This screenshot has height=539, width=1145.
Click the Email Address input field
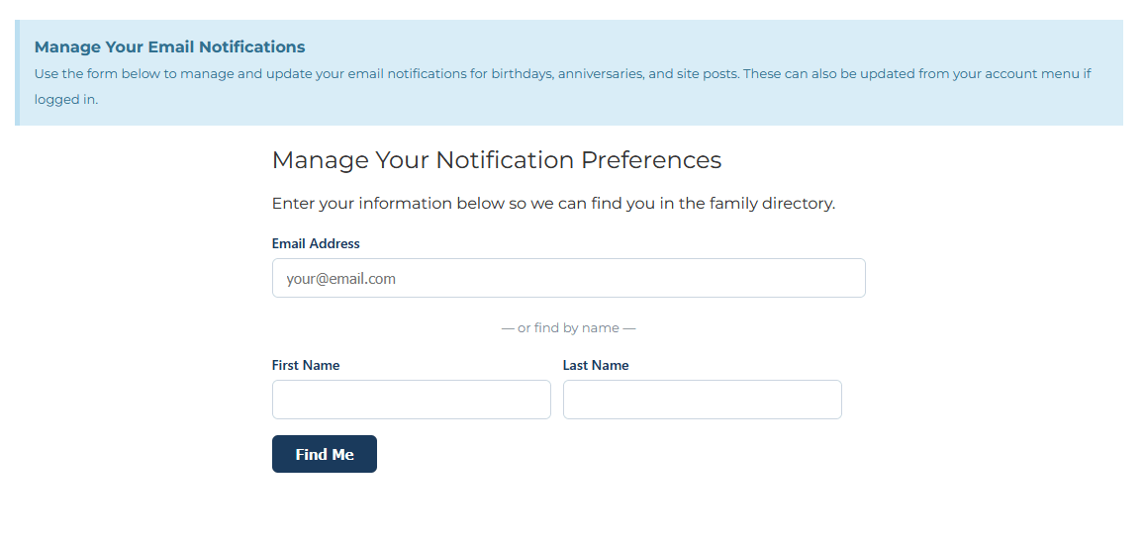tap(568, 278)
